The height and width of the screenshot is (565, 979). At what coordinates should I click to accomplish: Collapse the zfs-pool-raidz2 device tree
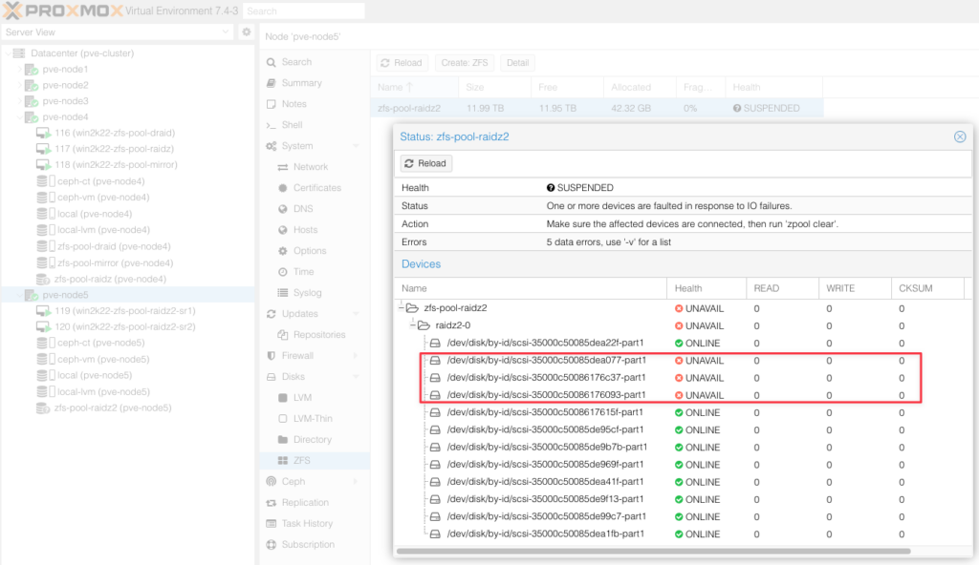401,307
